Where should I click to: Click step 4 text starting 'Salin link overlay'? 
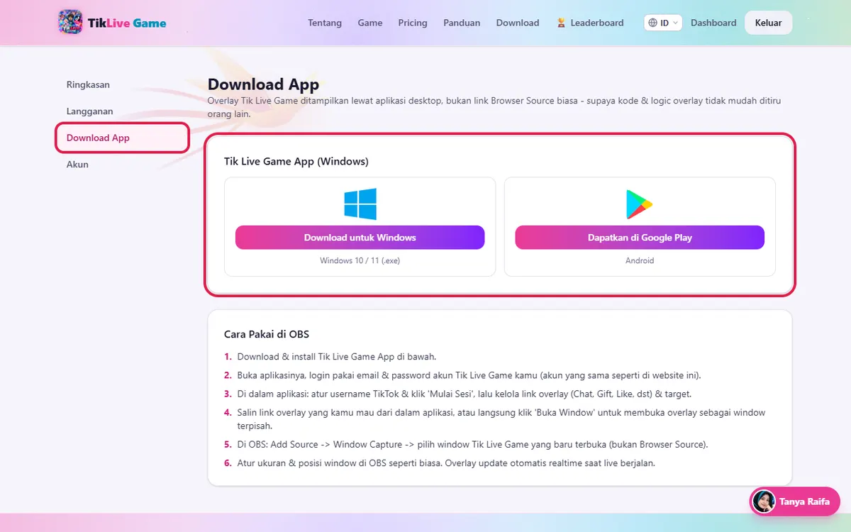coord(501,419)
